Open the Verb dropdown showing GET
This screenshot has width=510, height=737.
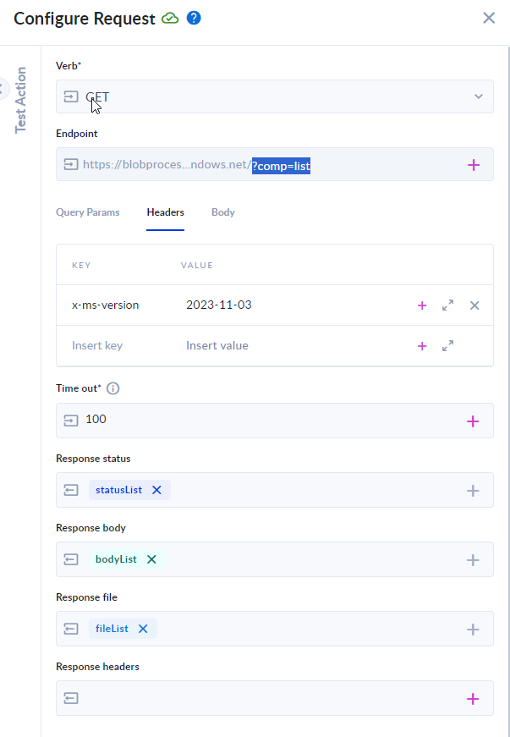(478, 96)
